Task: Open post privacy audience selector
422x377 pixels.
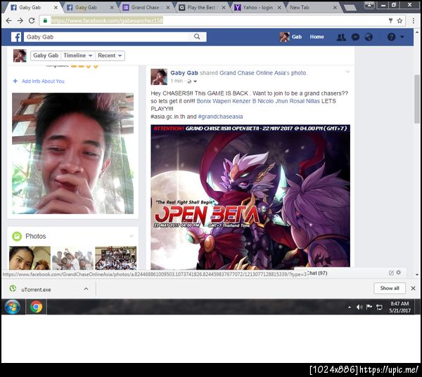Action: click(192, 81)
